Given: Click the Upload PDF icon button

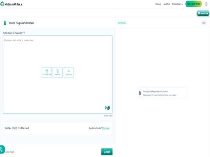Looking at the screenshot, I should pyautogui.click(x=69, y=72).
